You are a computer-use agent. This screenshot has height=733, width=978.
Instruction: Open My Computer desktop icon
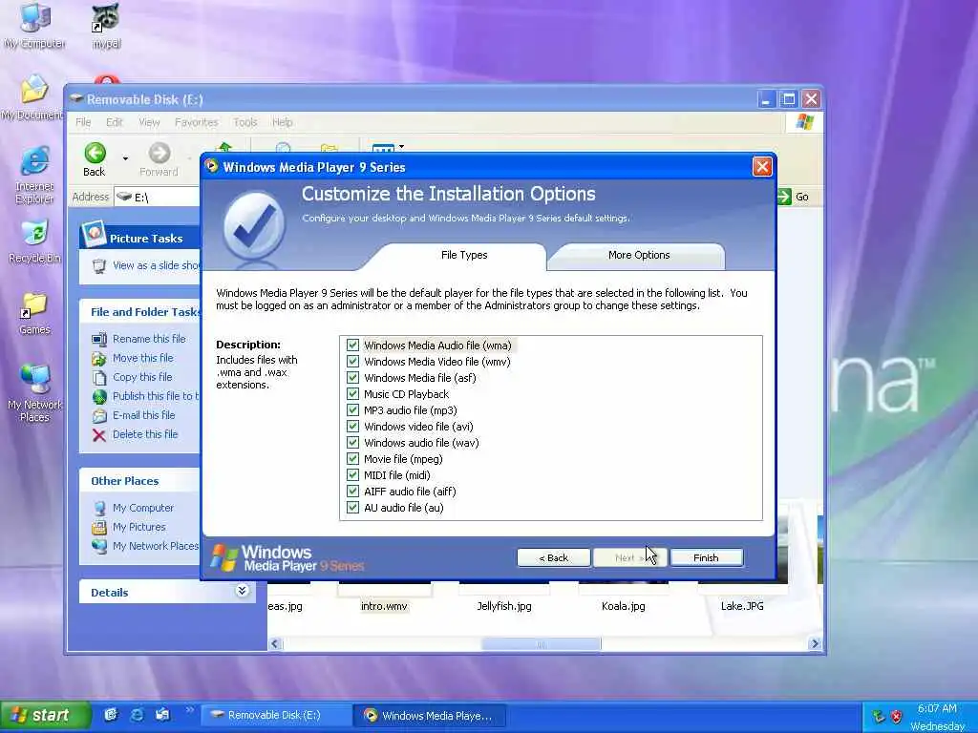point(35,25)
